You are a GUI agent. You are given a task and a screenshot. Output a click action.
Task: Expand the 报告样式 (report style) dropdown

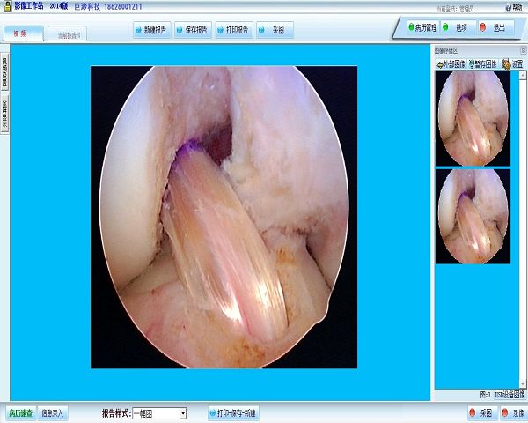[182, 413]
